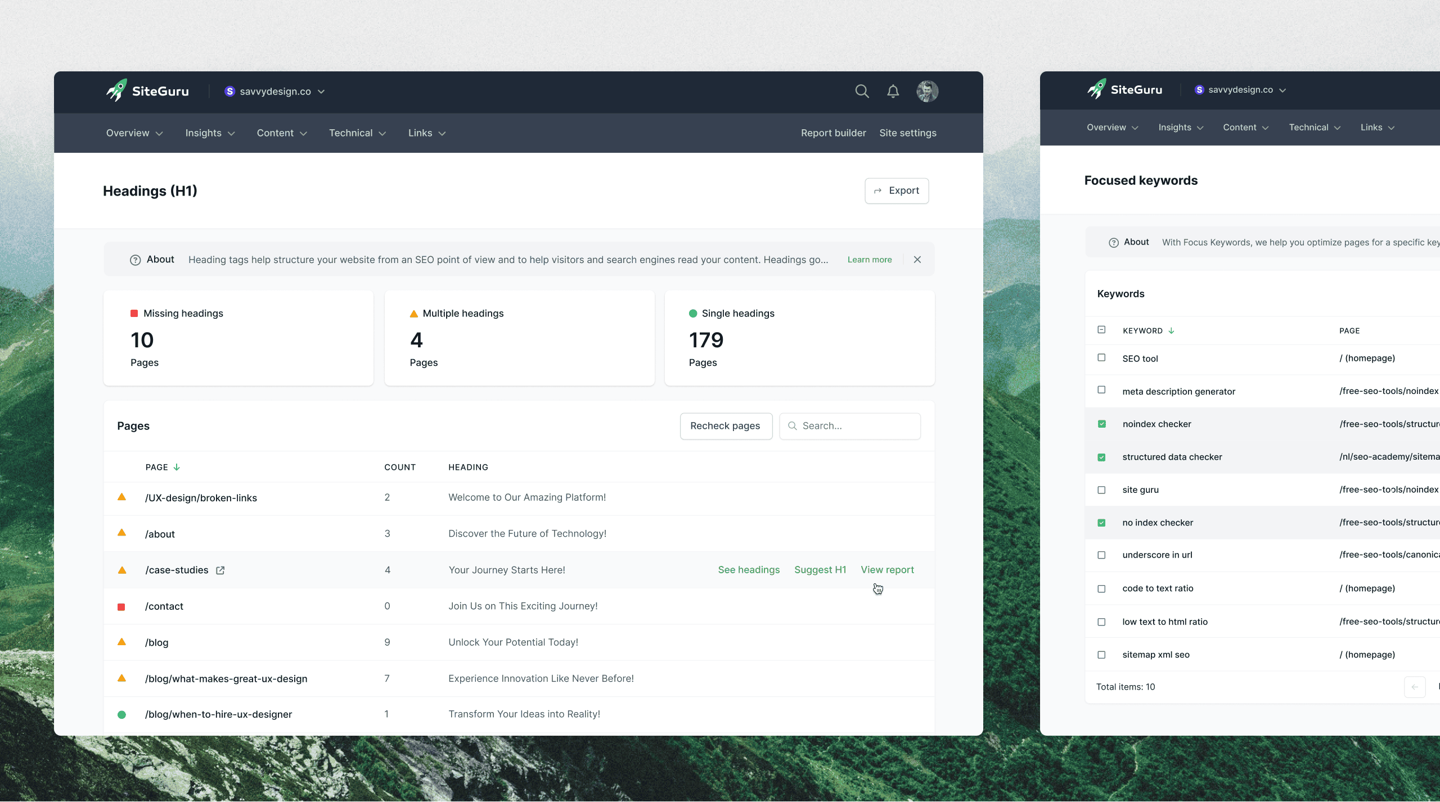
Task: Close the About banner with X
Action: (917, 260)
